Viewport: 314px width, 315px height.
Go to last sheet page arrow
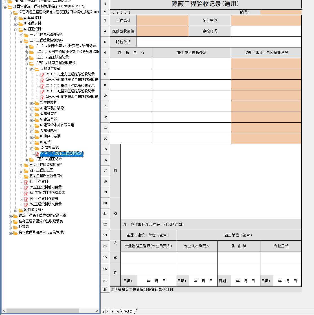click(118, 312)
